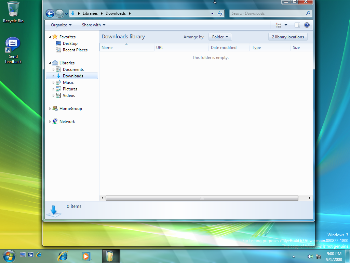Click the refresh icon beside address bar

click(220, 13)
